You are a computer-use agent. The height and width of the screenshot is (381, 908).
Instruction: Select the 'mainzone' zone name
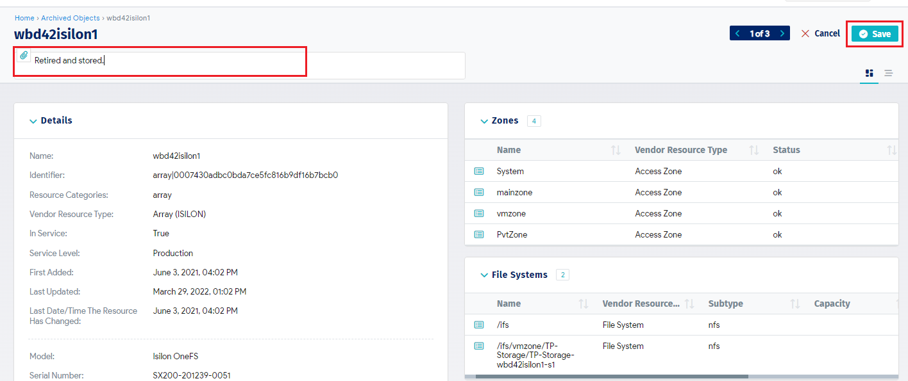[515, 192]
